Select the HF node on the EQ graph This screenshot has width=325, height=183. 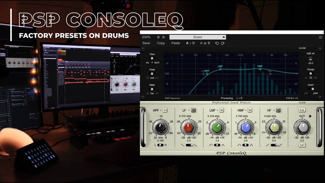point(270,74)
